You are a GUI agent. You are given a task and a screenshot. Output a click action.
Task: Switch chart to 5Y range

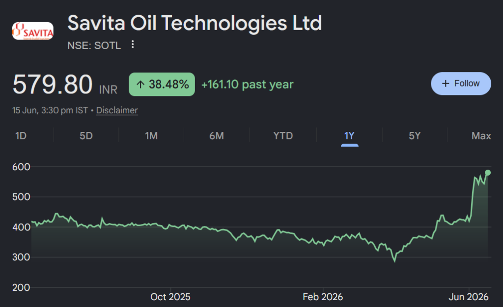pyautogui.click(x=415, y=136)
